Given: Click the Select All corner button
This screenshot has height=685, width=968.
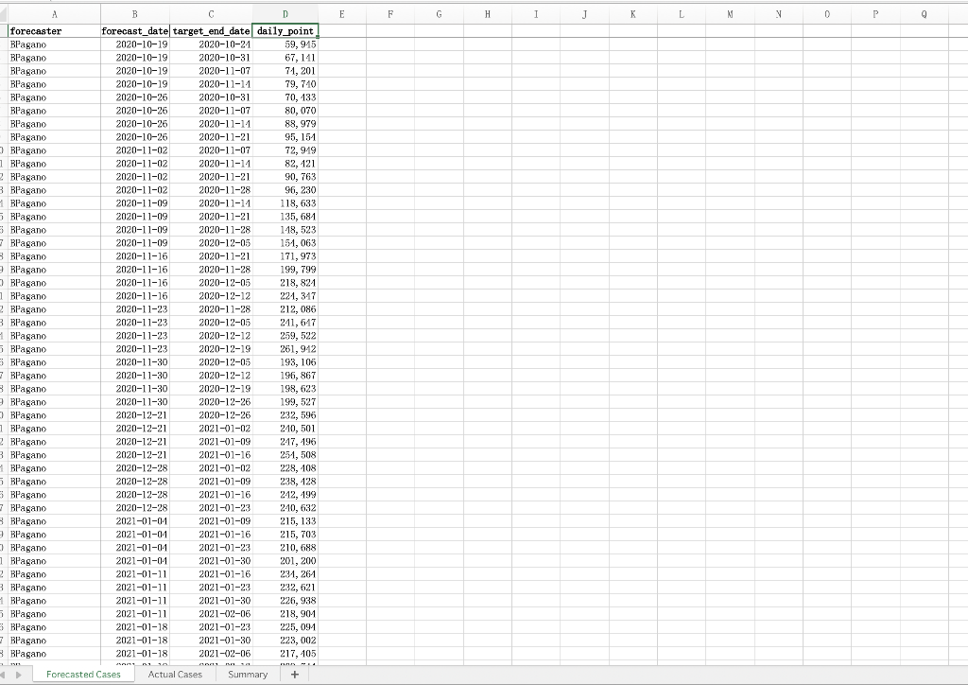Looking at the screenshot, I should point(5,15).
